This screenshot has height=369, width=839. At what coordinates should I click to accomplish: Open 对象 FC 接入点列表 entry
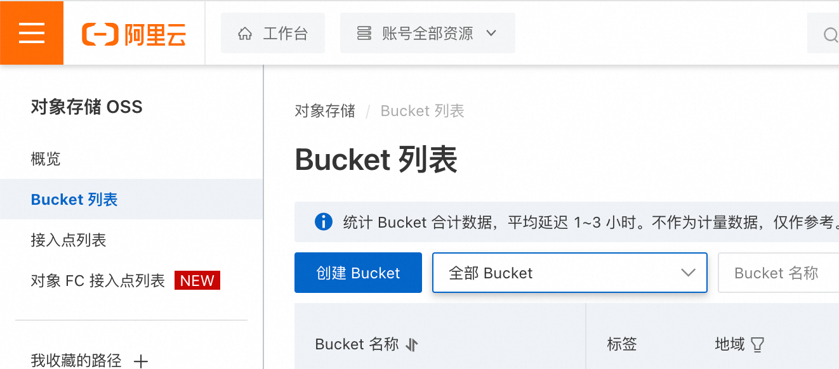point(98,280)
